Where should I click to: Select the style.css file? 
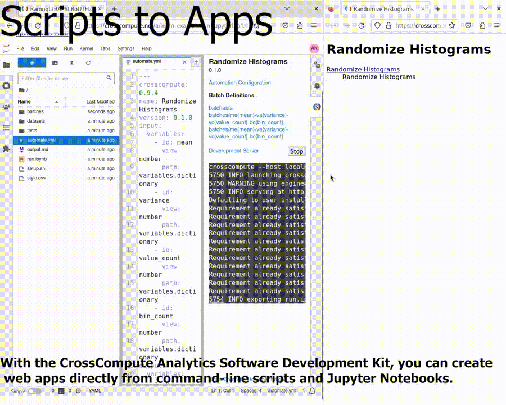tap(67, 178)
